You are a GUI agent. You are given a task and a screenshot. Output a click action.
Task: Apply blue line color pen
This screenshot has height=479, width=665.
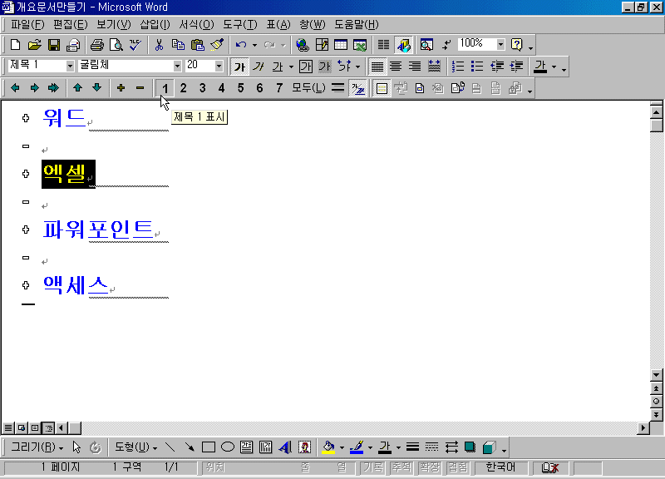click(x=357, y=447)
